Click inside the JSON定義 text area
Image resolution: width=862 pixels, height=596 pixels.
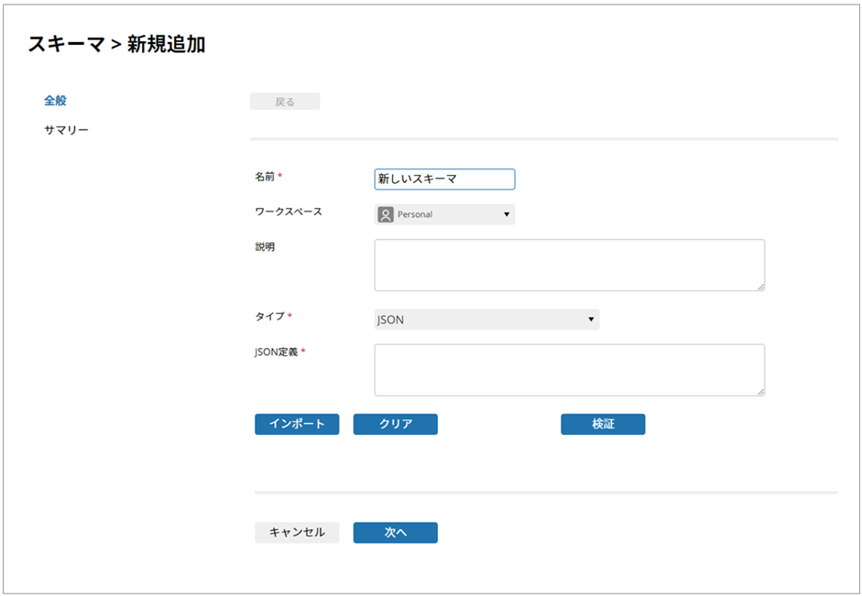tap(569, 370)
